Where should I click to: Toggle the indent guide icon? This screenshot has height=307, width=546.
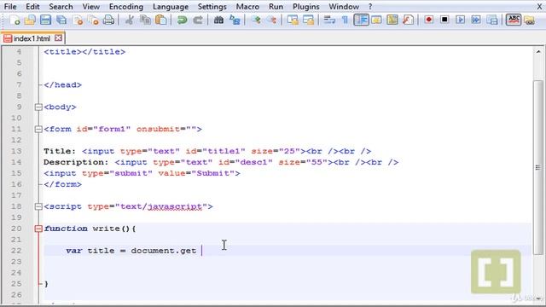click(361, 20)
